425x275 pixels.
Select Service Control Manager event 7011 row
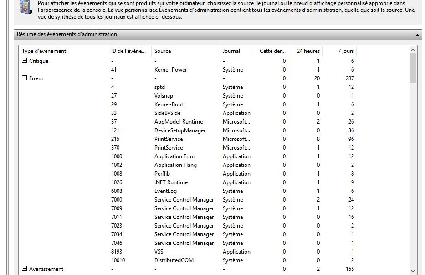(x=188, y=217)
